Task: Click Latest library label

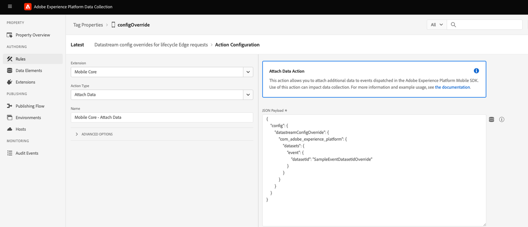Action: (x=78, y=45)
